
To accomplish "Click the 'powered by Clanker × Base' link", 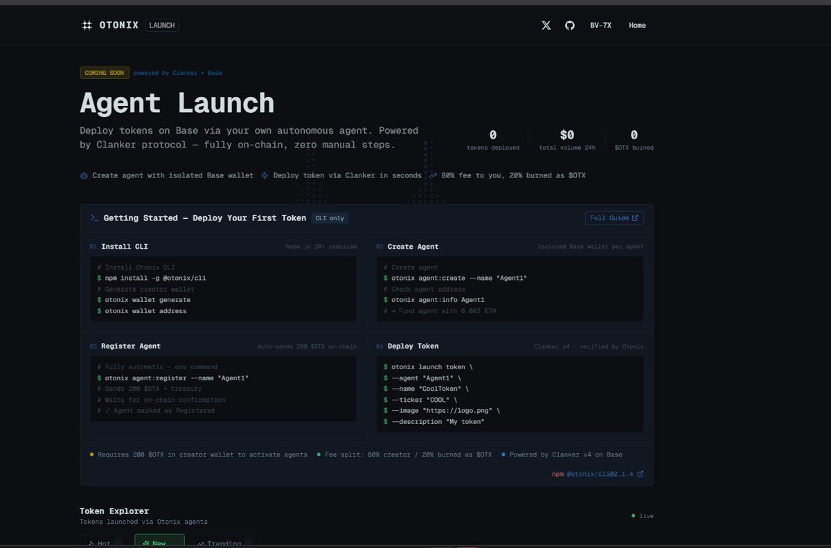I will (x=178, y=73).
